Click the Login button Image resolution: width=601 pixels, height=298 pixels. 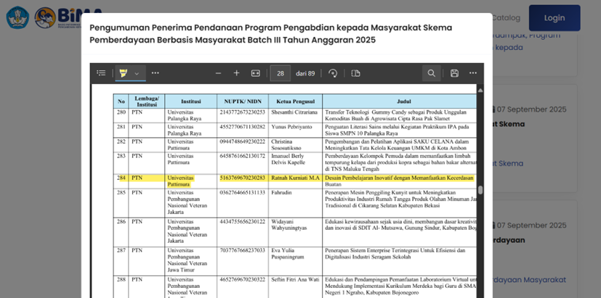[554, 18]
